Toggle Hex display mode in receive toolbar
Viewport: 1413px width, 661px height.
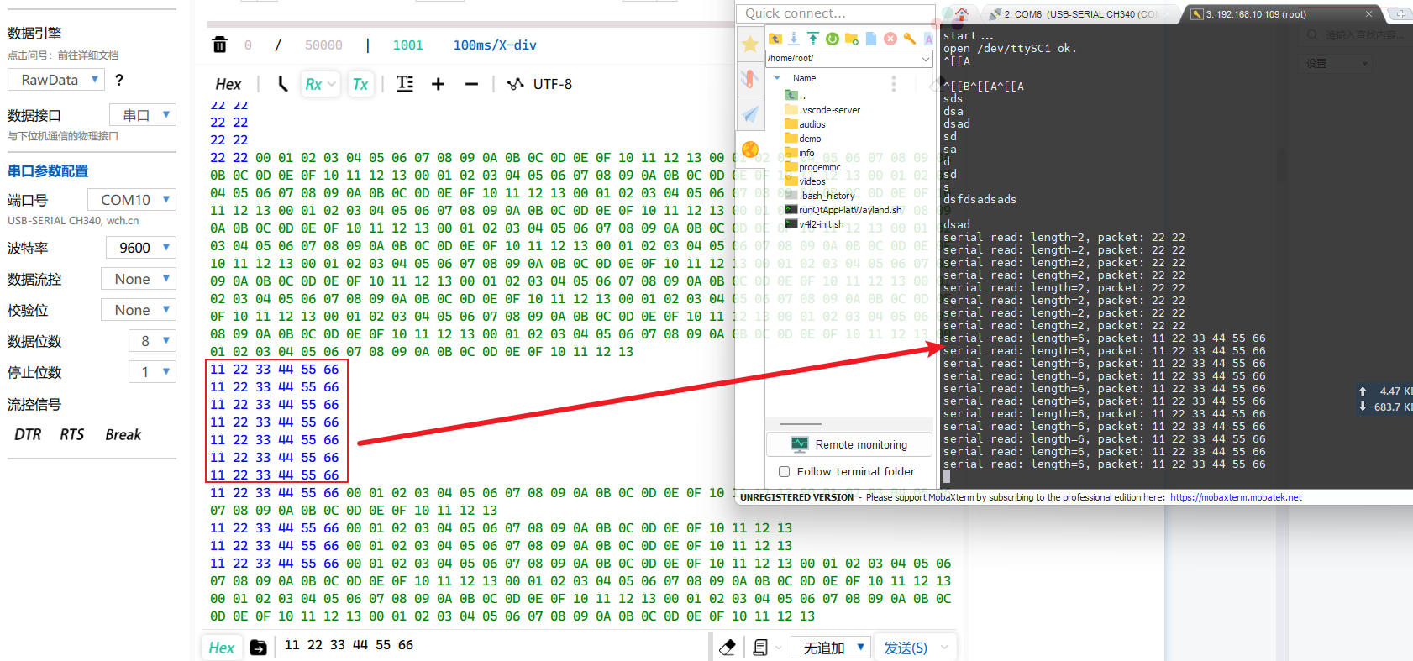pos(228,84)
